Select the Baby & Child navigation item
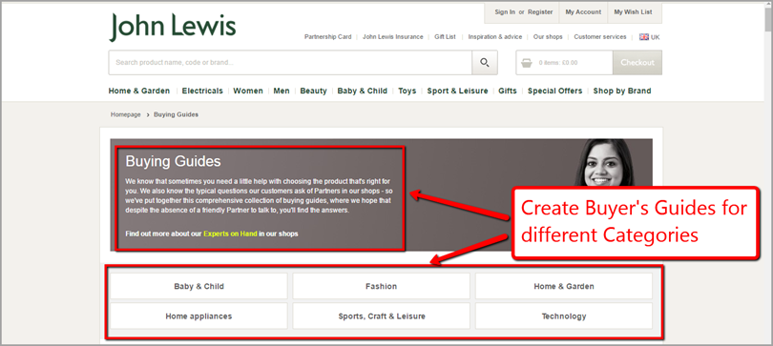Image resolution: width=773 pixels, height=346 pixels. click(x=363, y=91)
